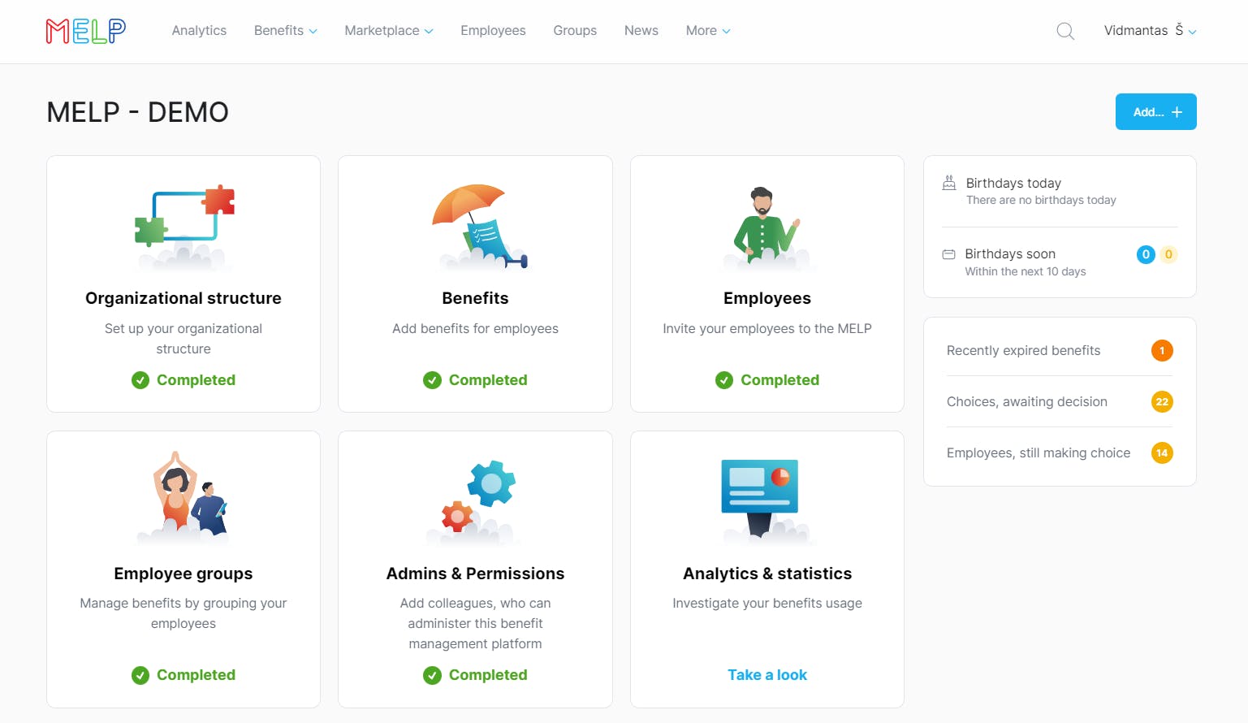Open the Marketplace dropdown
Image resolution: width=1248 pixels, height=723 pixels.
[x=387, y=30]
